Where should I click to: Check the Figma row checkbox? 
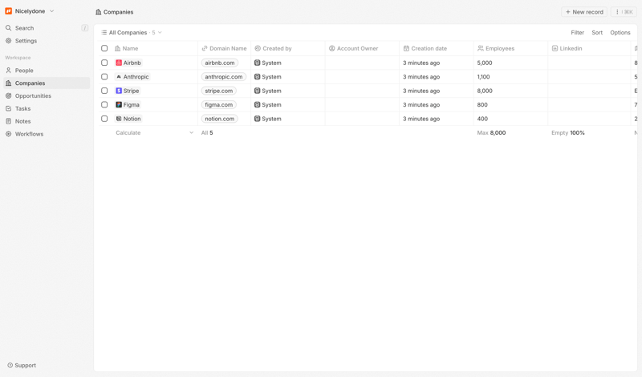pos(104,104)
